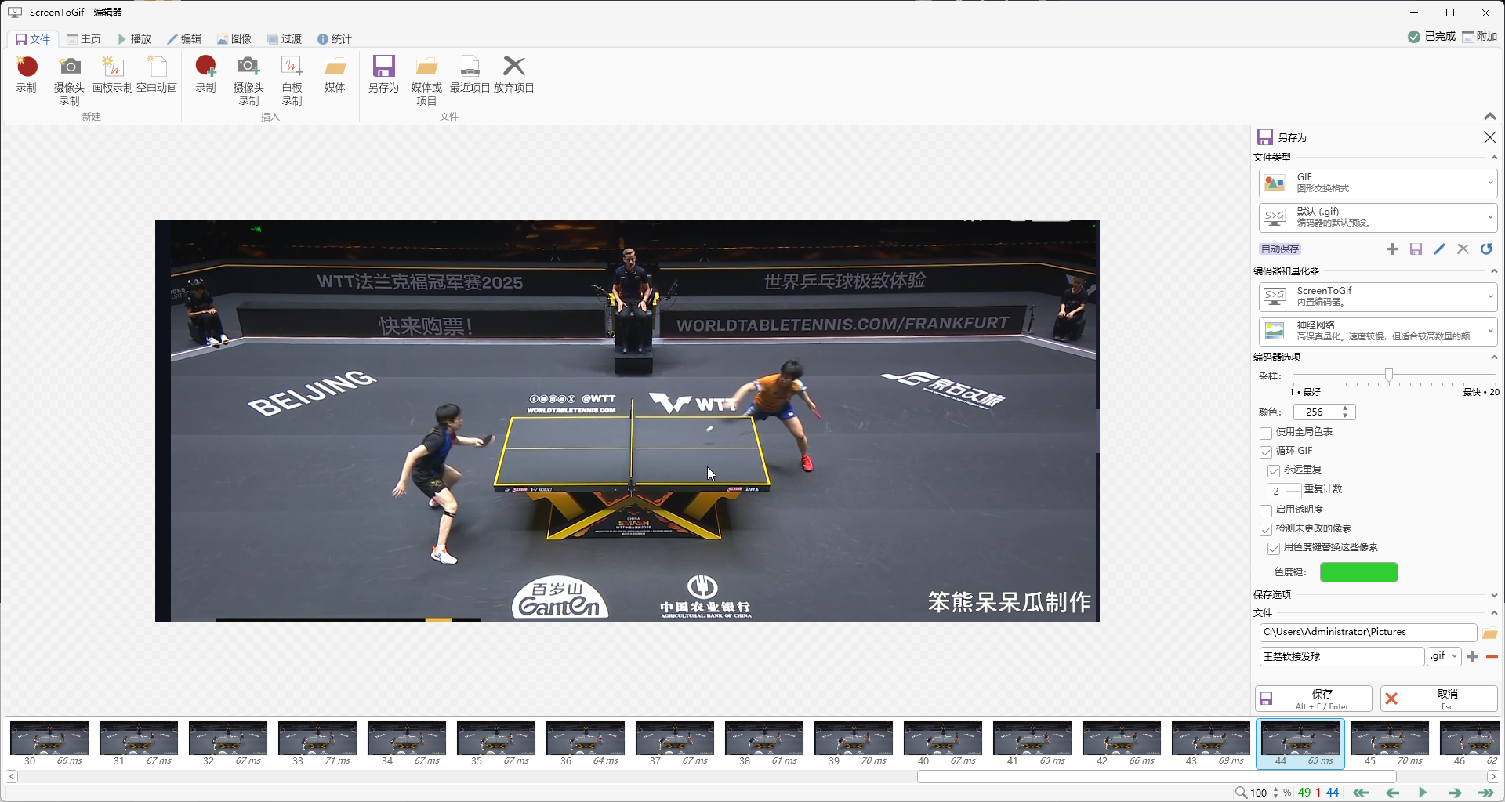Enable the 启用透明度 checkbox

pos(1266,510)
